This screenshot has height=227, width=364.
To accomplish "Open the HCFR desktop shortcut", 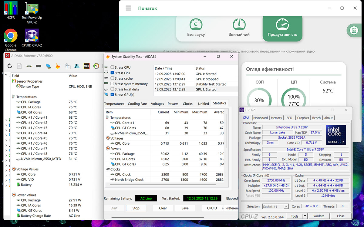I will 10,11.
